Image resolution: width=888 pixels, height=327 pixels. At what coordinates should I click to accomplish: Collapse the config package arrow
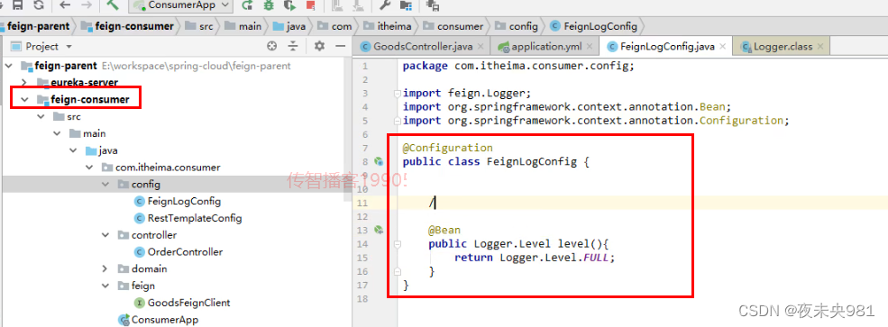105,185
